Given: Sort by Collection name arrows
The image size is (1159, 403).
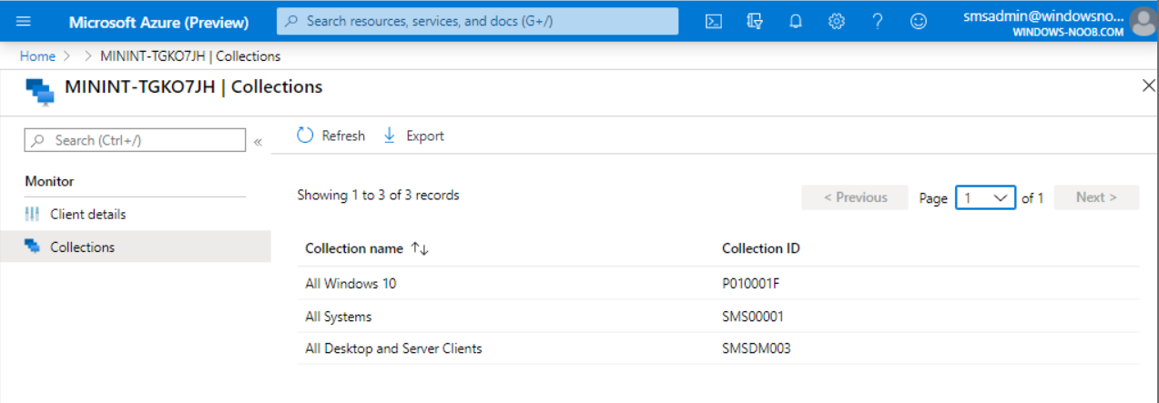Looking at the screenshot, I should [x=420, y=248].
